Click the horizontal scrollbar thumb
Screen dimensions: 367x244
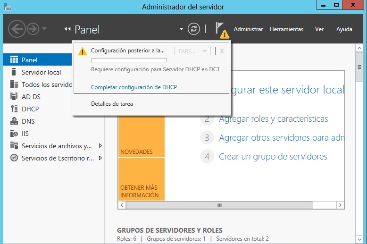tap(219, 205)
